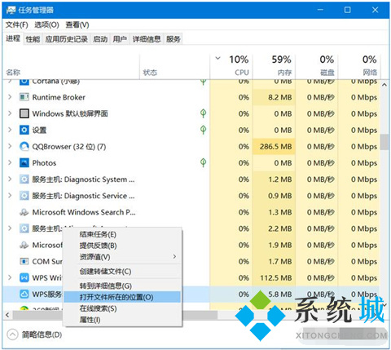Switch to the 服务 tab
This screenshot has height=350, width=391.
[x=174, y=39]
